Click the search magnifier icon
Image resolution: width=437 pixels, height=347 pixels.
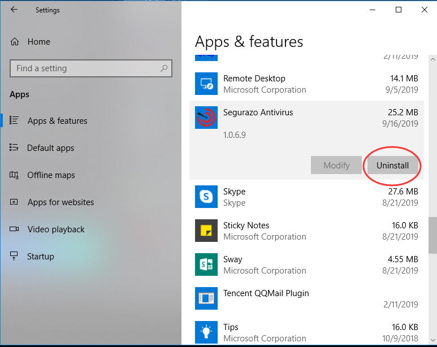click(164, 68)
